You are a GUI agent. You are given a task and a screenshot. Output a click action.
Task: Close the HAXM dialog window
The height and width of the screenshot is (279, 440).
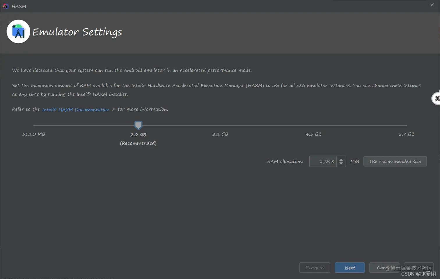(432, 5)
